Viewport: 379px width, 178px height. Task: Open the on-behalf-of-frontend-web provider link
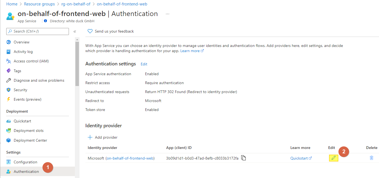point(130,158)
